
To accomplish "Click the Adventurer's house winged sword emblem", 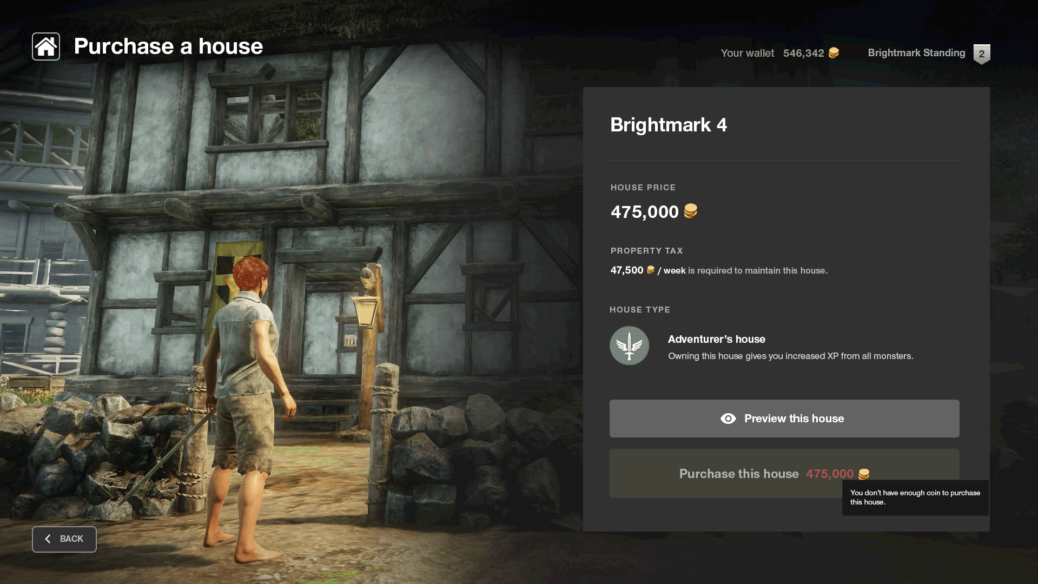I will 629,346.
